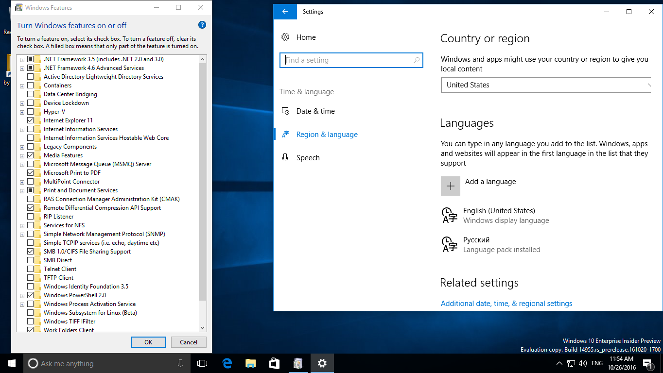Show hidden tray icons chevron
The image size is (663, 373).
pyautogui.click(x=559, y=363)
